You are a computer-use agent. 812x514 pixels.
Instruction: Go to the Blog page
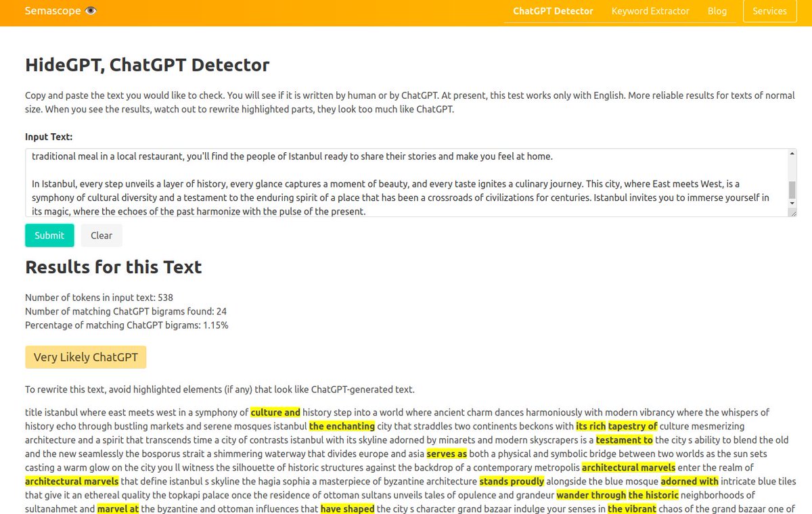click(x=717, y=11)
